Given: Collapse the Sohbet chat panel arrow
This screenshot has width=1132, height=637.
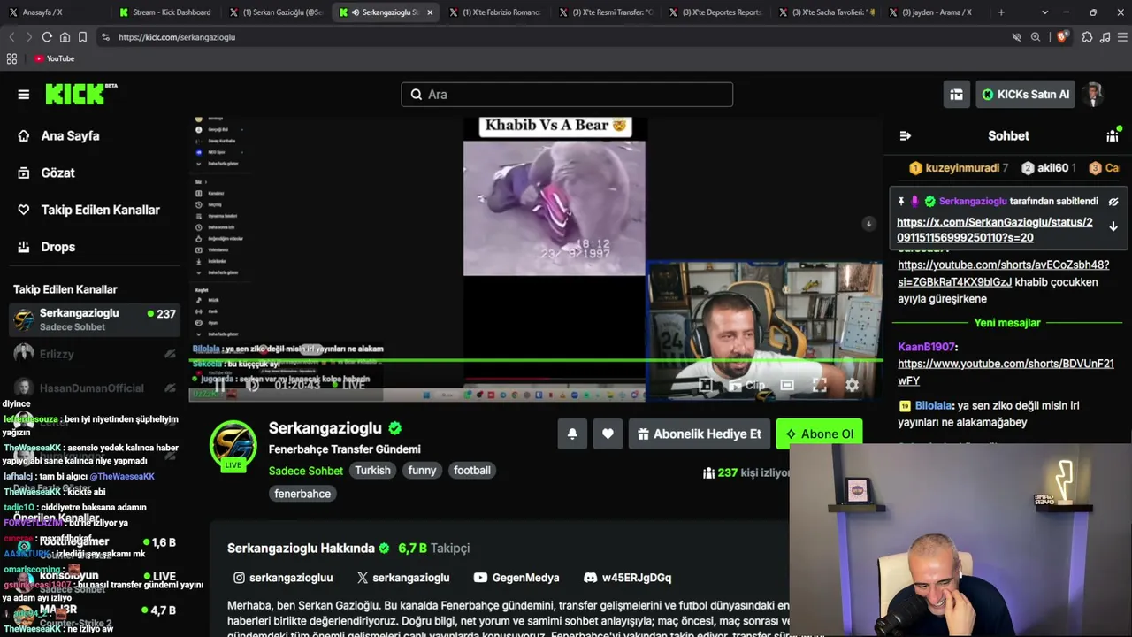Looking at the screenshot, I should [x=905, y=136].
